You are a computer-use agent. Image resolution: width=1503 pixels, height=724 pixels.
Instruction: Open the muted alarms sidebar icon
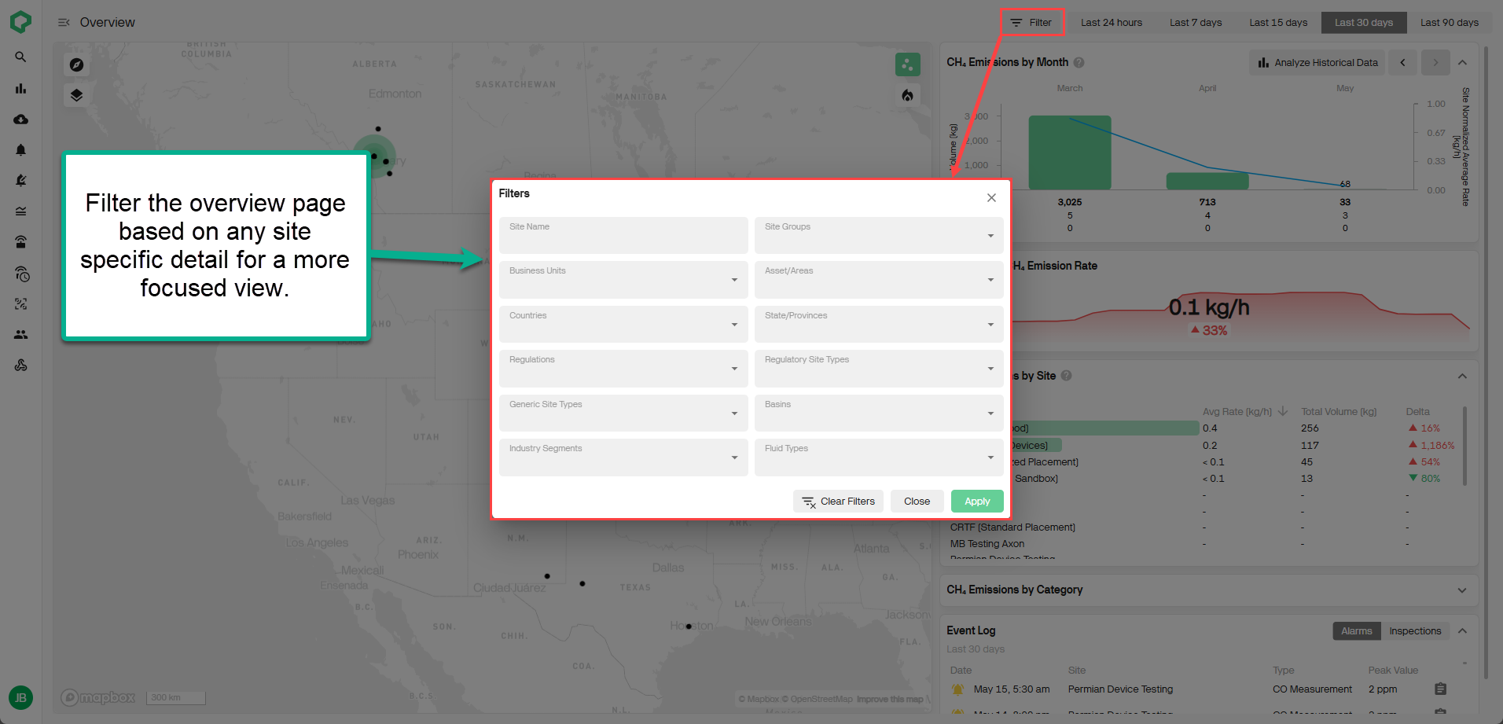pos(20,179)
